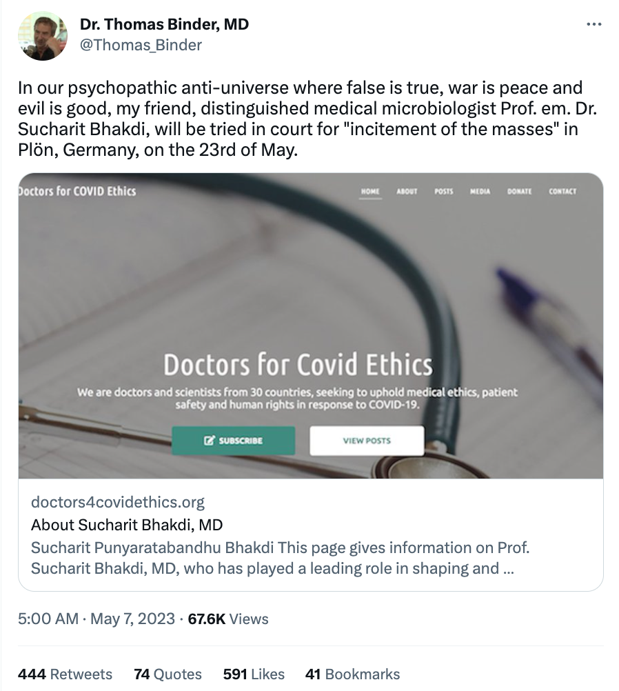The width and height of the screenshot is (619, 691).
Task: Select the HOME menu item
Action: click(370, 192)
